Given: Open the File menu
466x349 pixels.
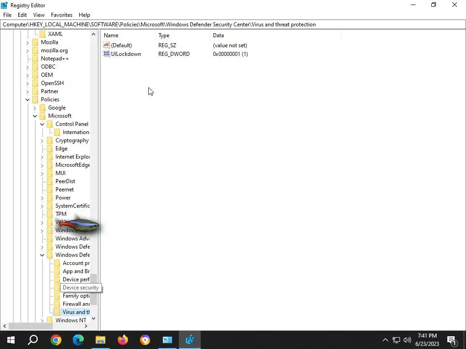Looking at the screenshot, I should pos(7,15).
